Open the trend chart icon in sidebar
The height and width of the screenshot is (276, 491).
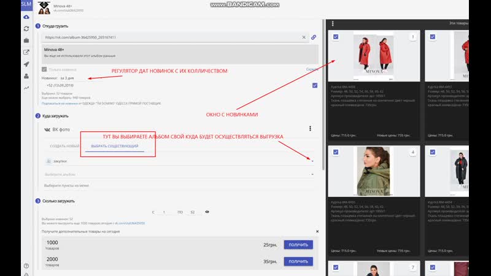pyautogui.click(x=26, y=88)
